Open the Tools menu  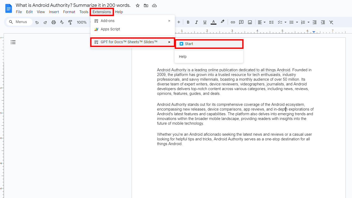[84, 12]
